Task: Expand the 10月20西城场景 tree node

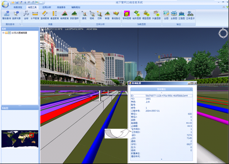Action: (x=3, y=33)
